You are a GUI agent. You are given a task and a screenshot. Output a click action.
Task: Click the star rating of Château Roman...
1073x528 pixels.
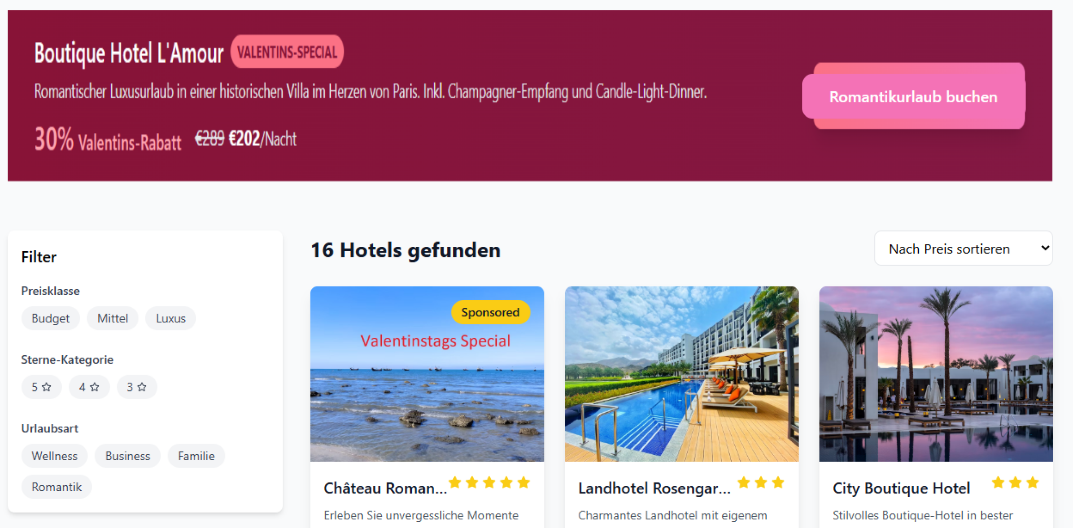point(489,483)
